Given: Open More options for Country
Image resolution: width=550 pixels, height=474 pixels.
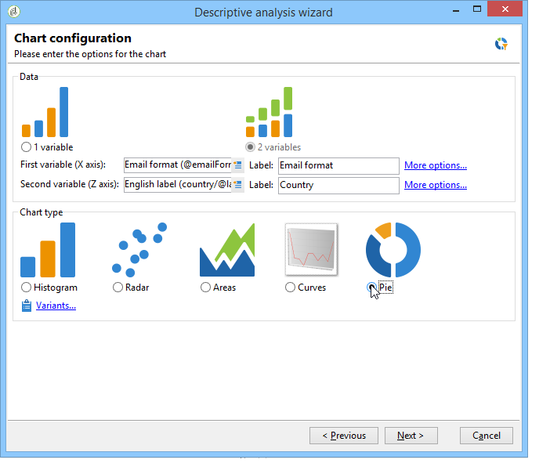Looking at the screenshot, I should 436,185.
